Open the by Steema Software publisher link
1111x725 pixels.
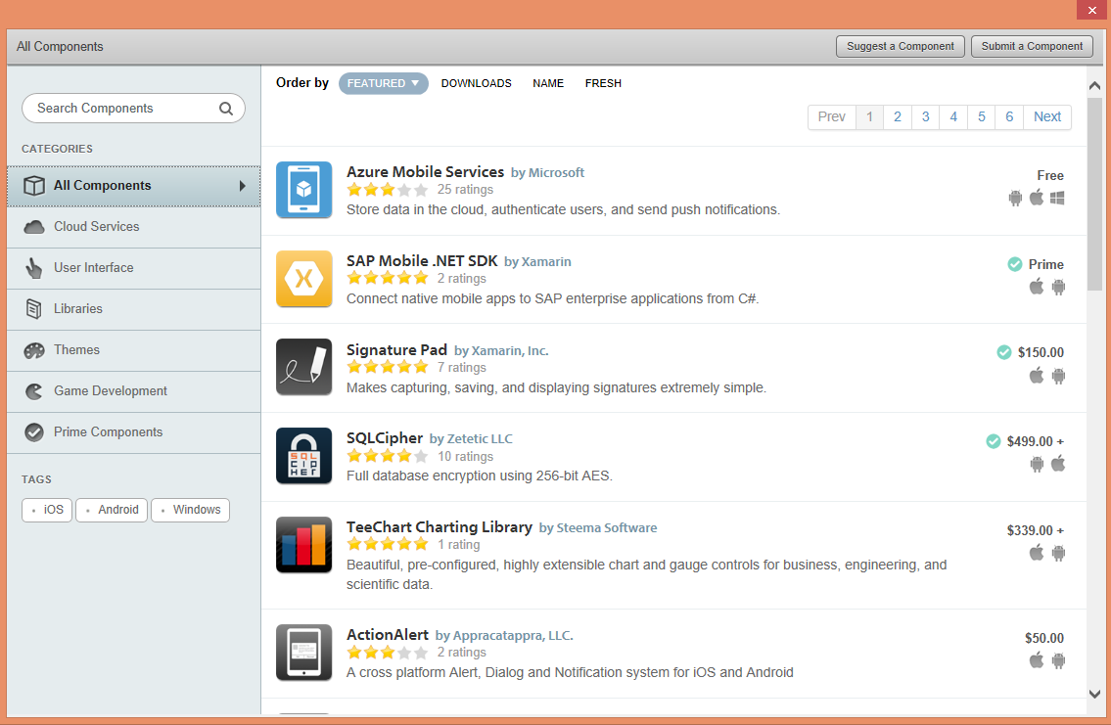coord(598,528)
